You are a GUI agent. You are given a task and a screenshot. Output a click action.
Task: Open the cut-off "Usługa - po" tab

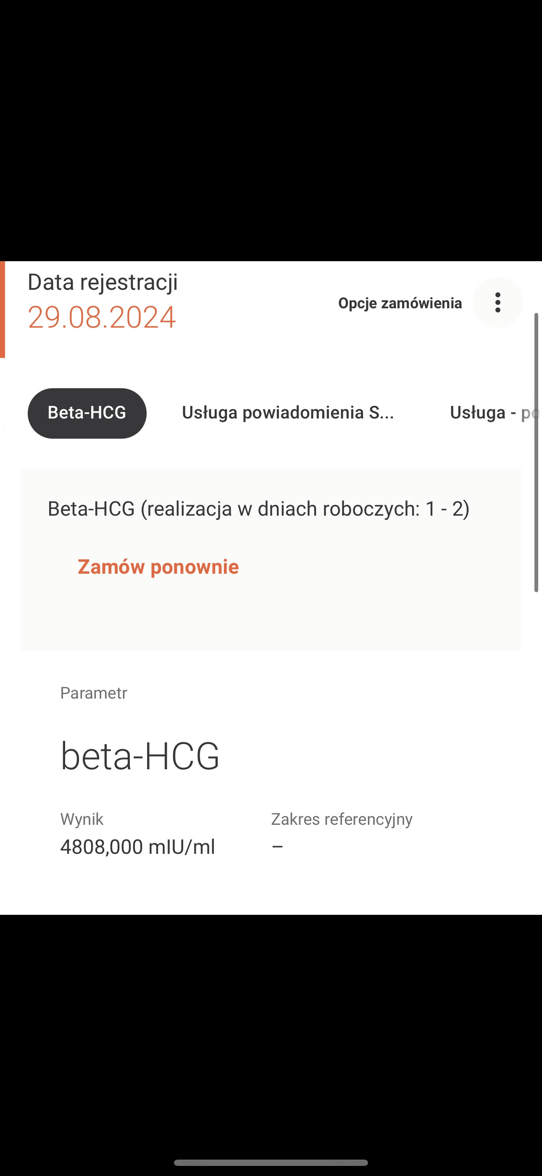493,413
